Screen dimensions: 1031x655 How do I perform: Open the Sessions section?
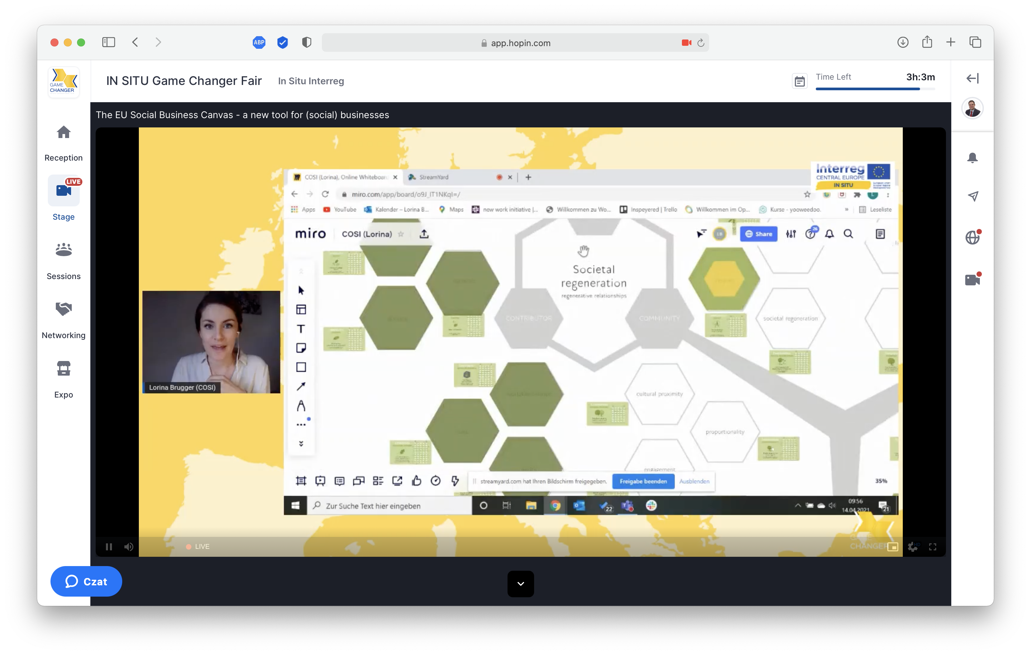coord(63,261)
